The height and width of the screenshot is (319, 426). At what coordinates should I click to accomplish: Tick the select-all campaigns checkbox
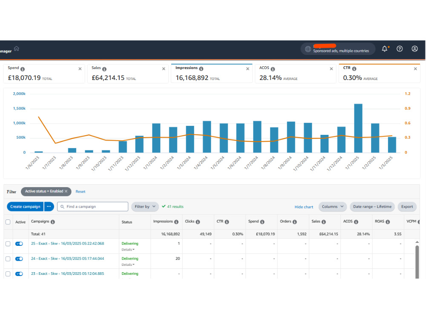8,222
